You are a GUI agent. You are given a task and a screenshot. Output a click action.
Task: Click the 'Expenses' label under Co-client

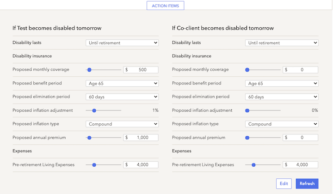[x=182, y=151]
